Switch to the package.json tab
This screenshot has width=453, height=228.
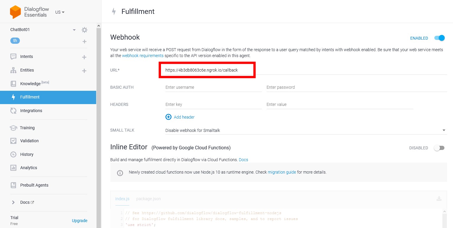tap(148, 199)
